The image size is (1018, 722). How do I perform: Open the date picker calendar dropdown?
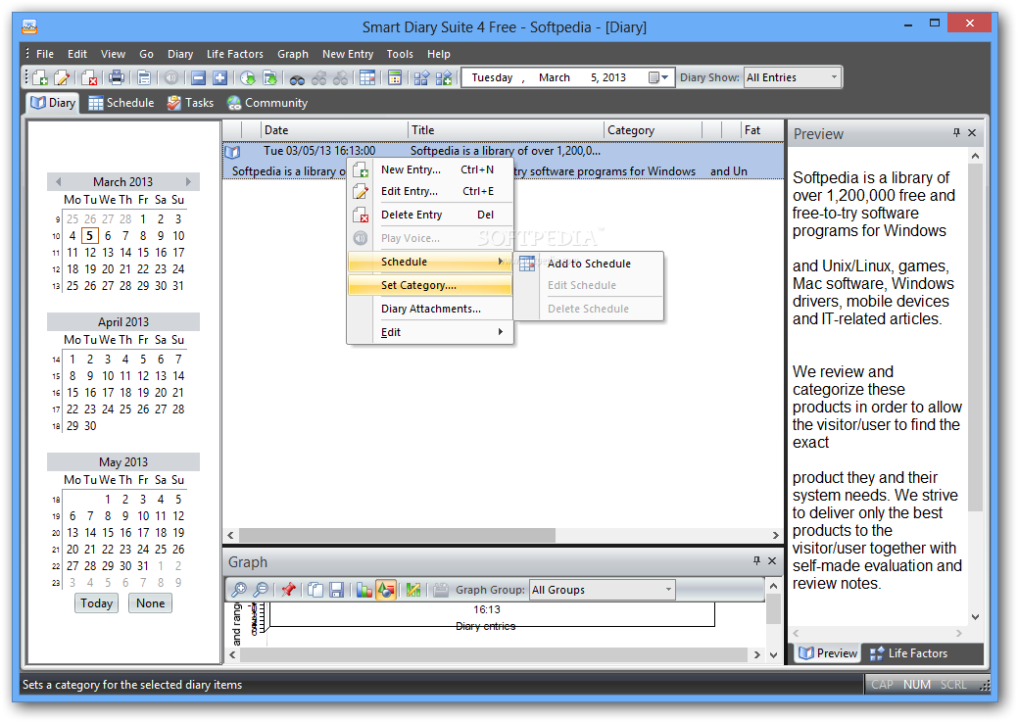click(x=659, y=78)
